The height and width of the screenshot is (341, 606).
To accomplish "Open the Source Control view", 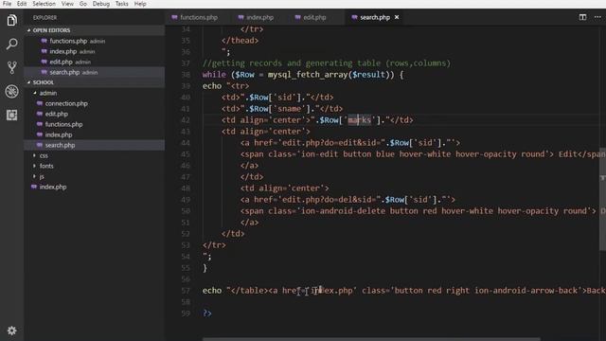I will point(12,67).
